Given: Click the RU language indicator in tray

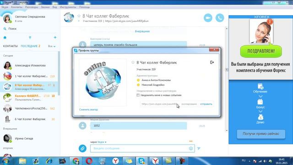Looking at the screenshot, I should pos(244,160).
